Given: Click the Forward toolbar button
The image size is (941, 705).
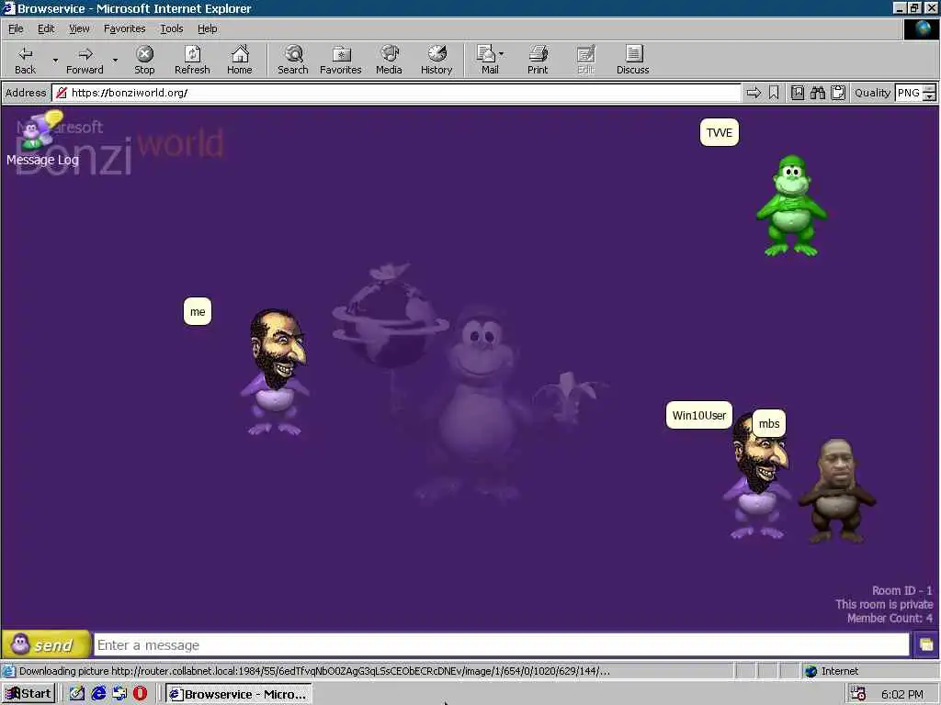Looking at the screenshot, I should coord(85,60).
